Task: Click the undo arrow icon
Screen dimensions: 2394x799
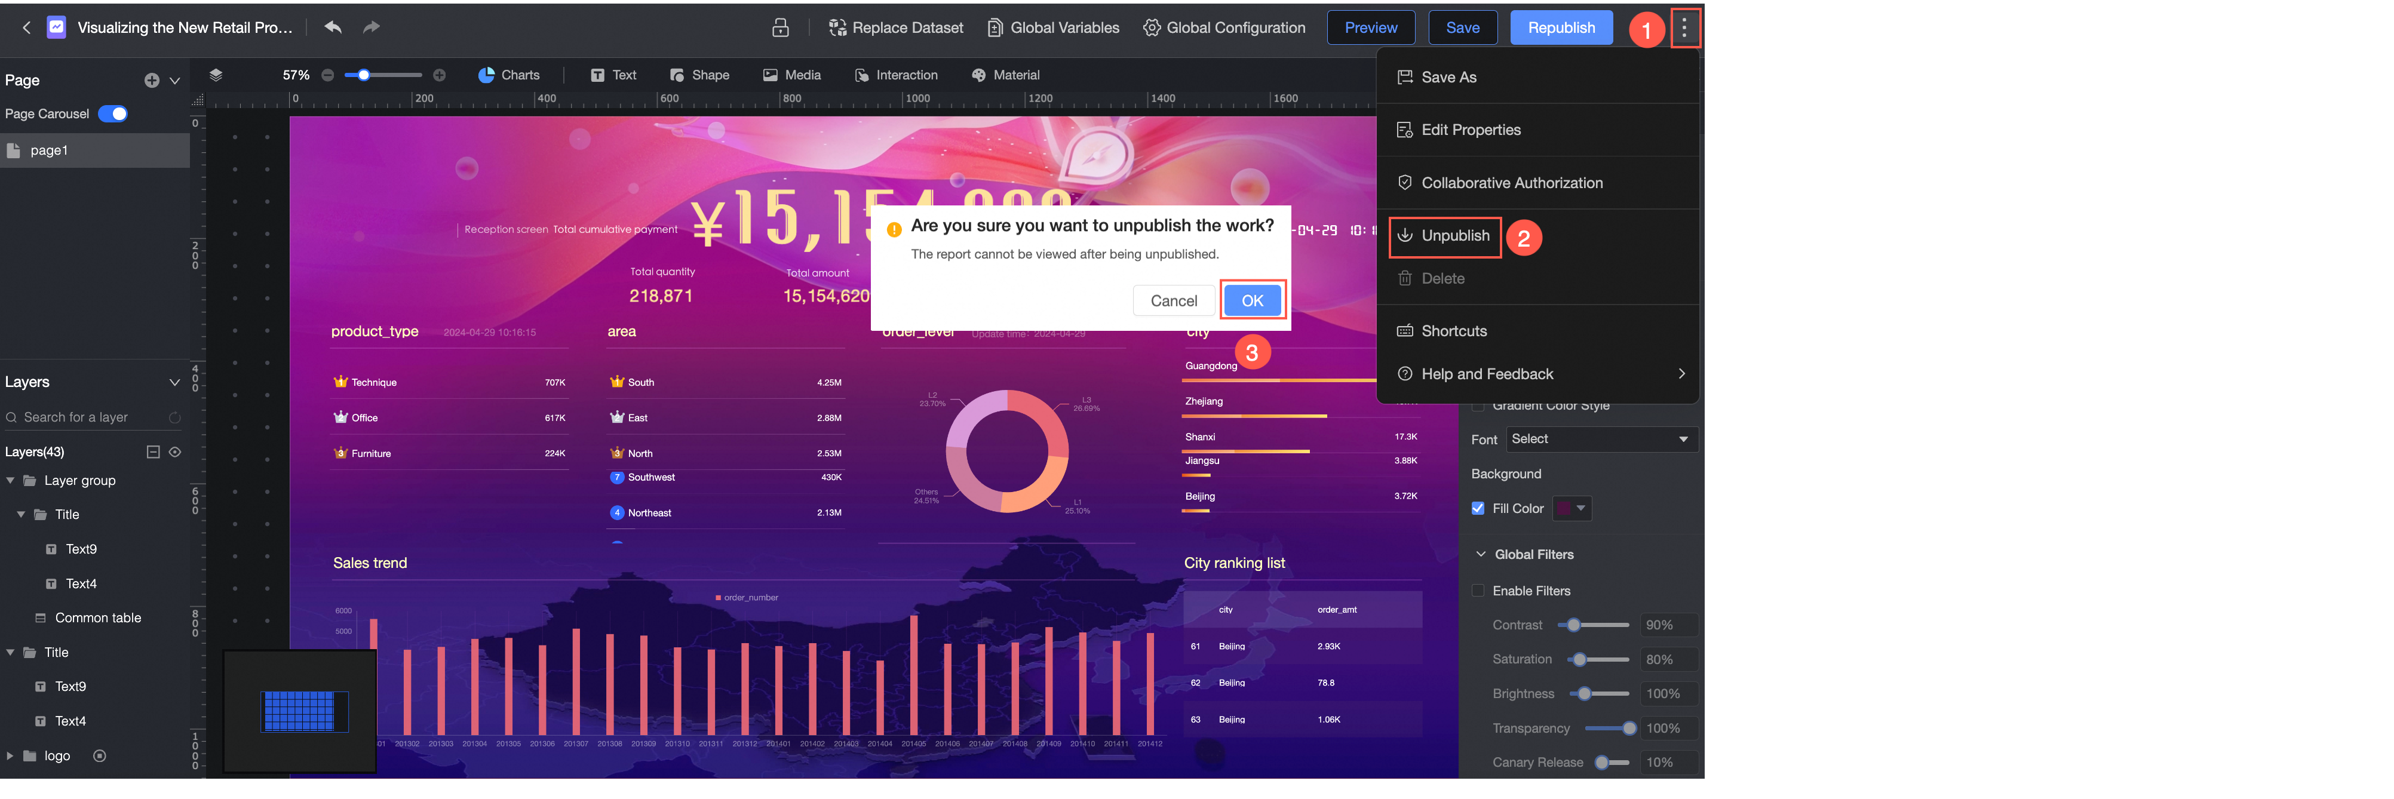Action: click(333, 27)
